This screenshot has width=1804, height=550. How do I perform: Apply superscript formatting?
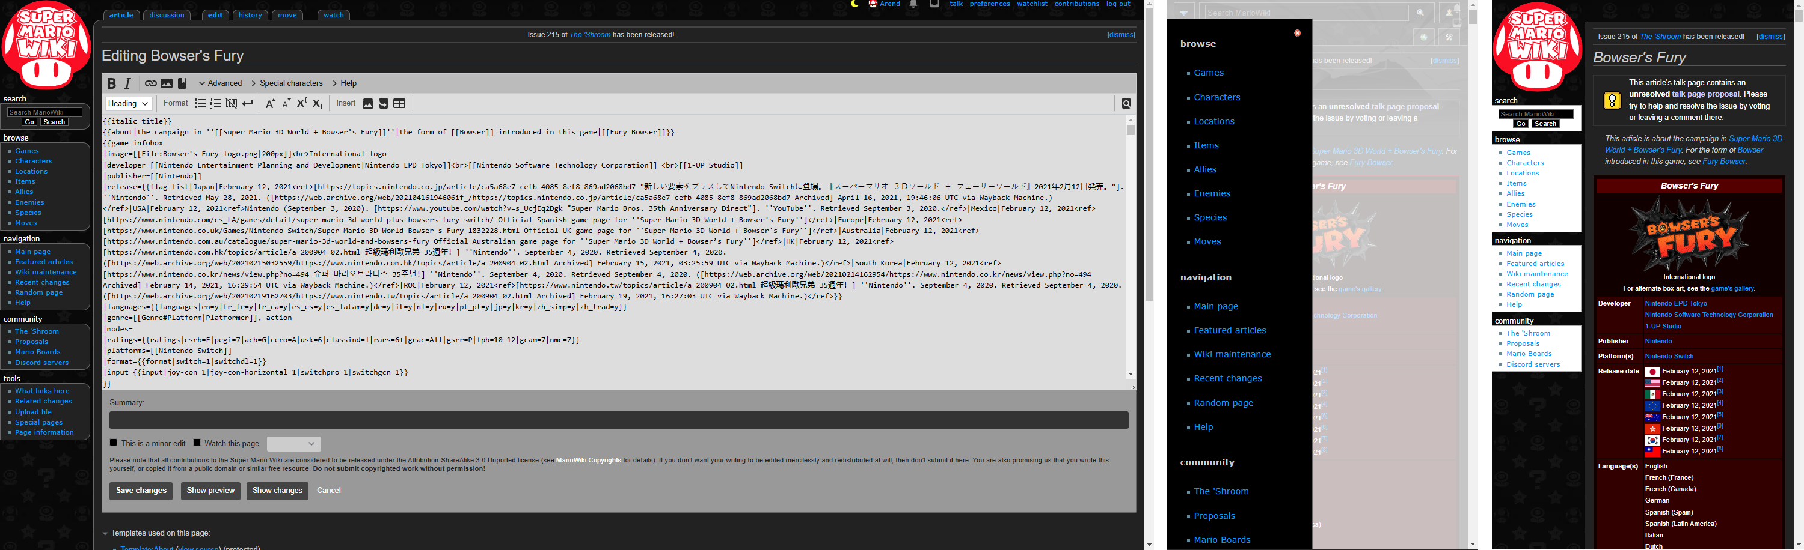tap(302, 103)
